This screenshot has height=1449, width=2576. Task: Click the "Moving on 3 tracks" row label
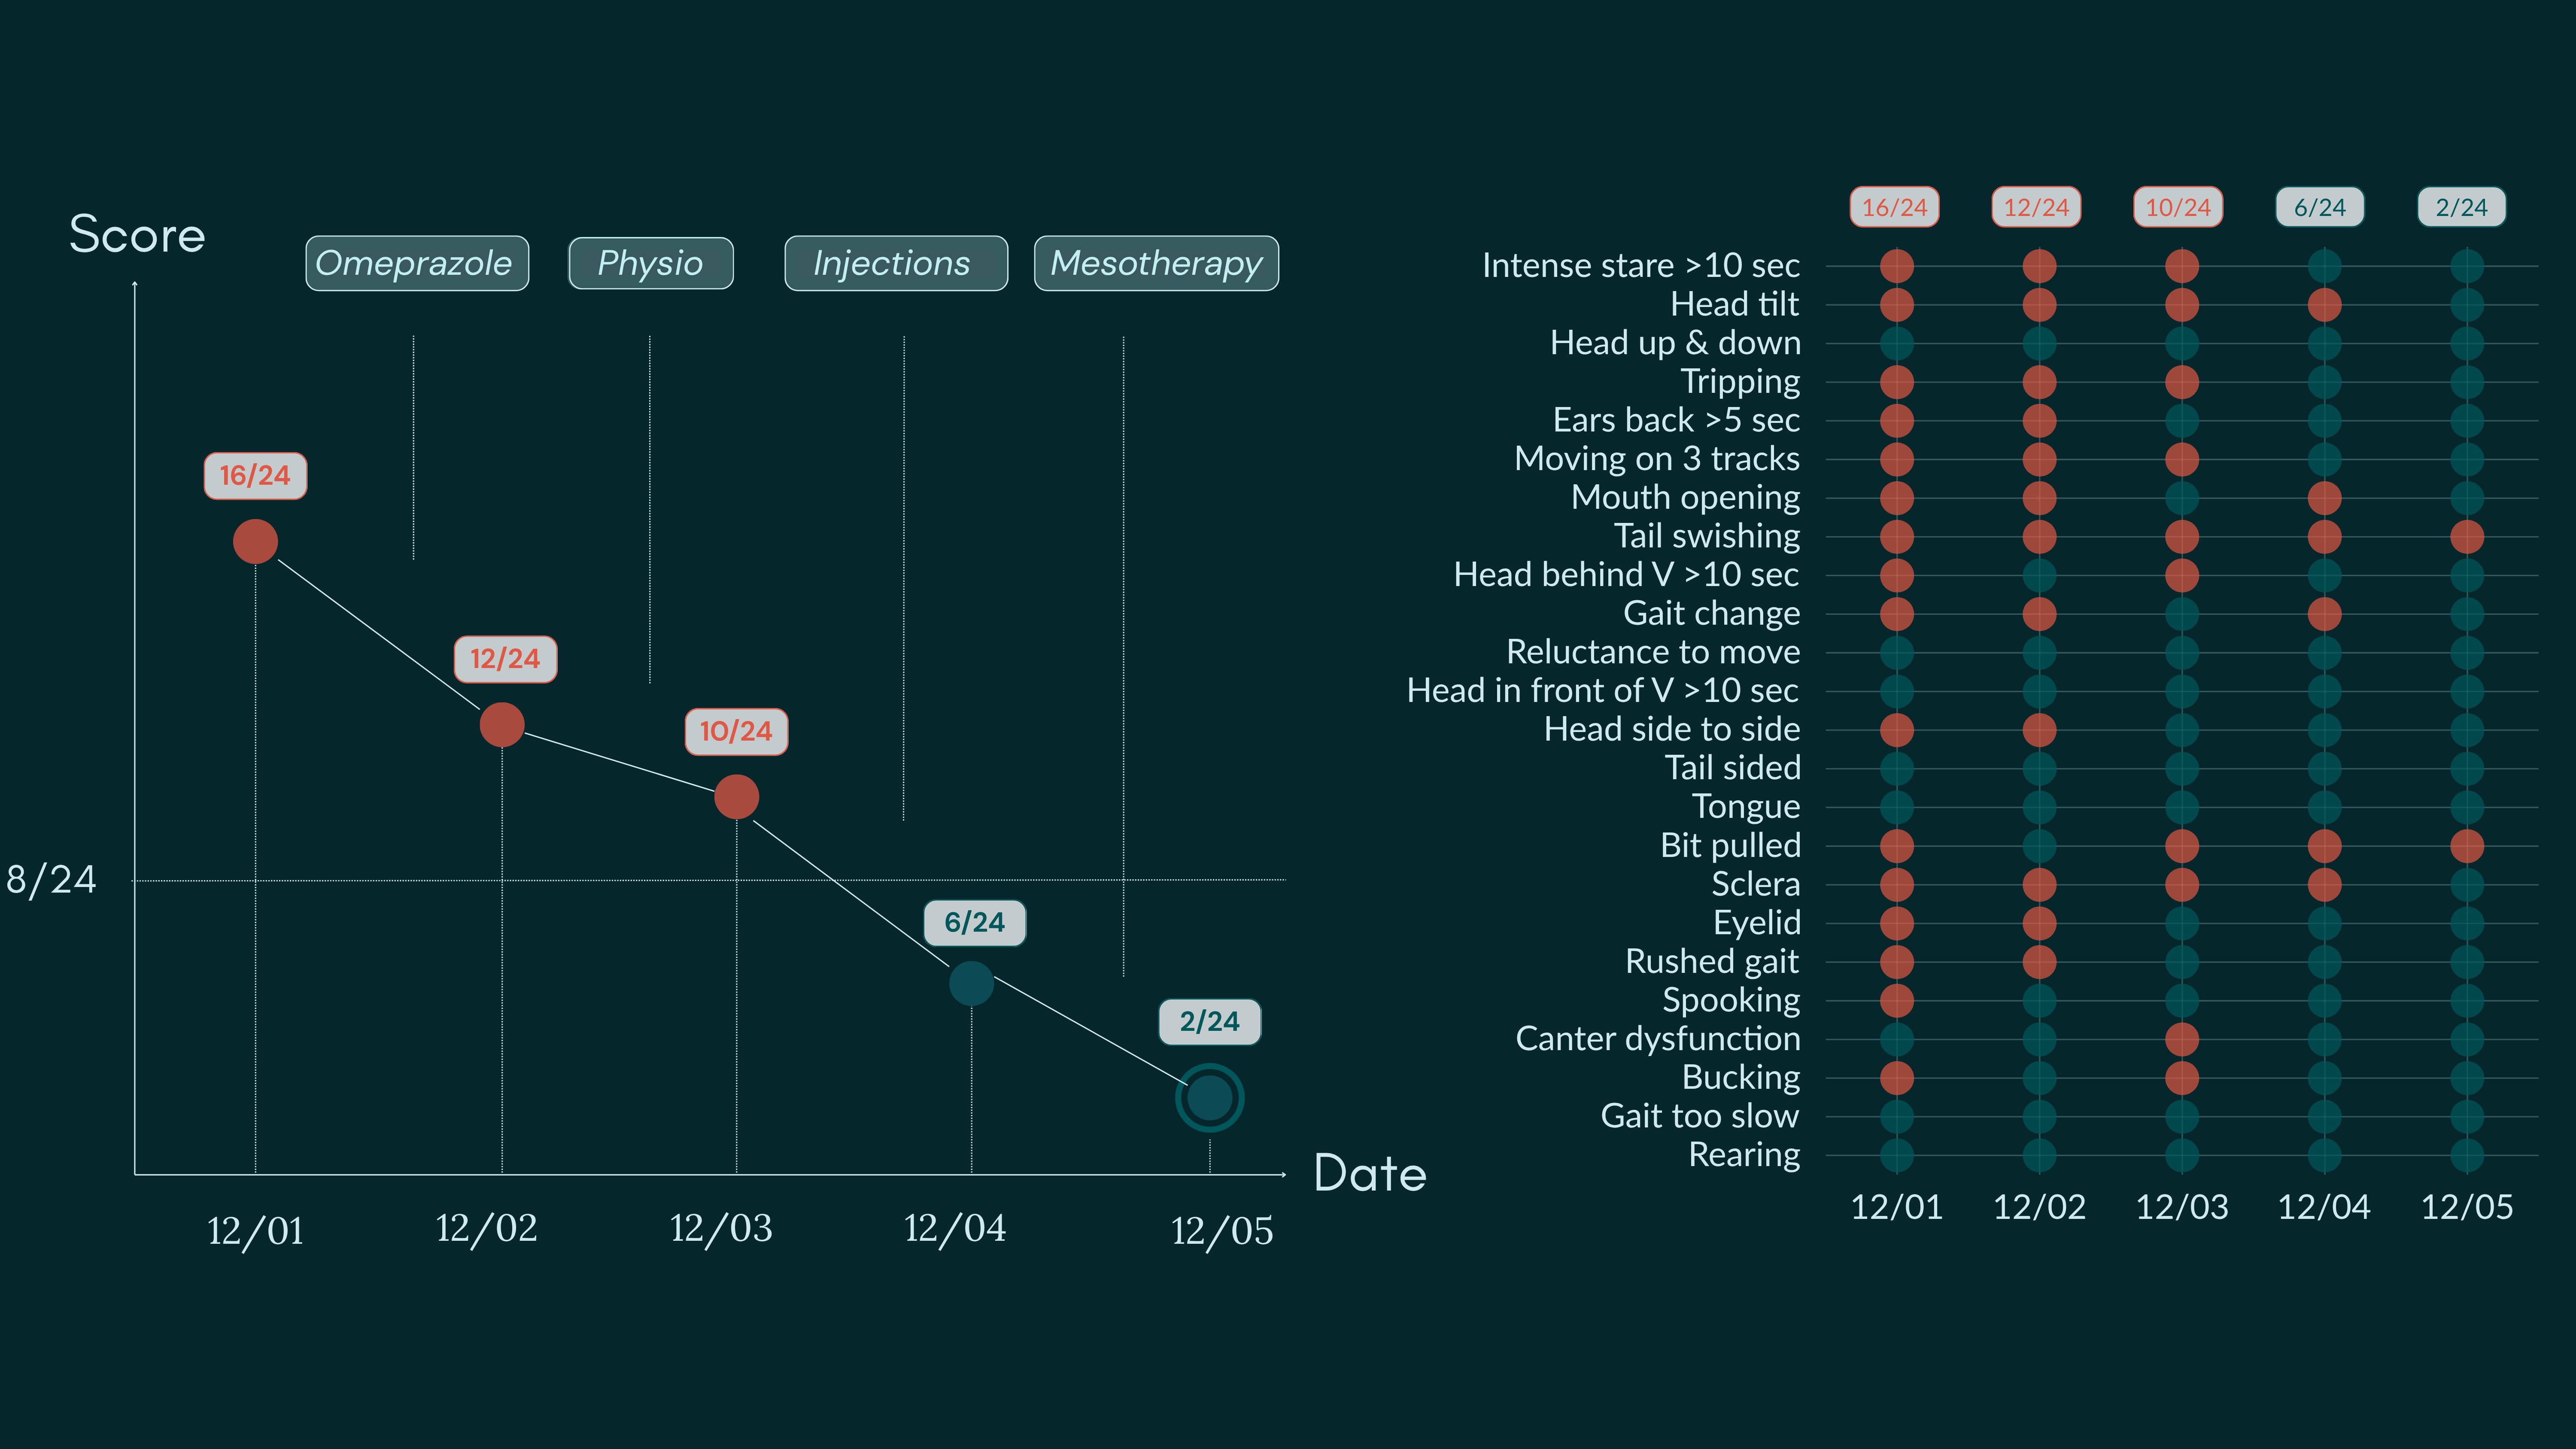coord(1657,459)
